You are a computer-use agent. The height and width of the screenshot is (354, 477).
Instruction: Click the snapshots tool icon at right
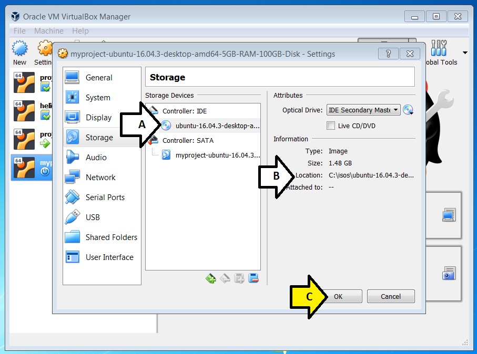(449, 273)
